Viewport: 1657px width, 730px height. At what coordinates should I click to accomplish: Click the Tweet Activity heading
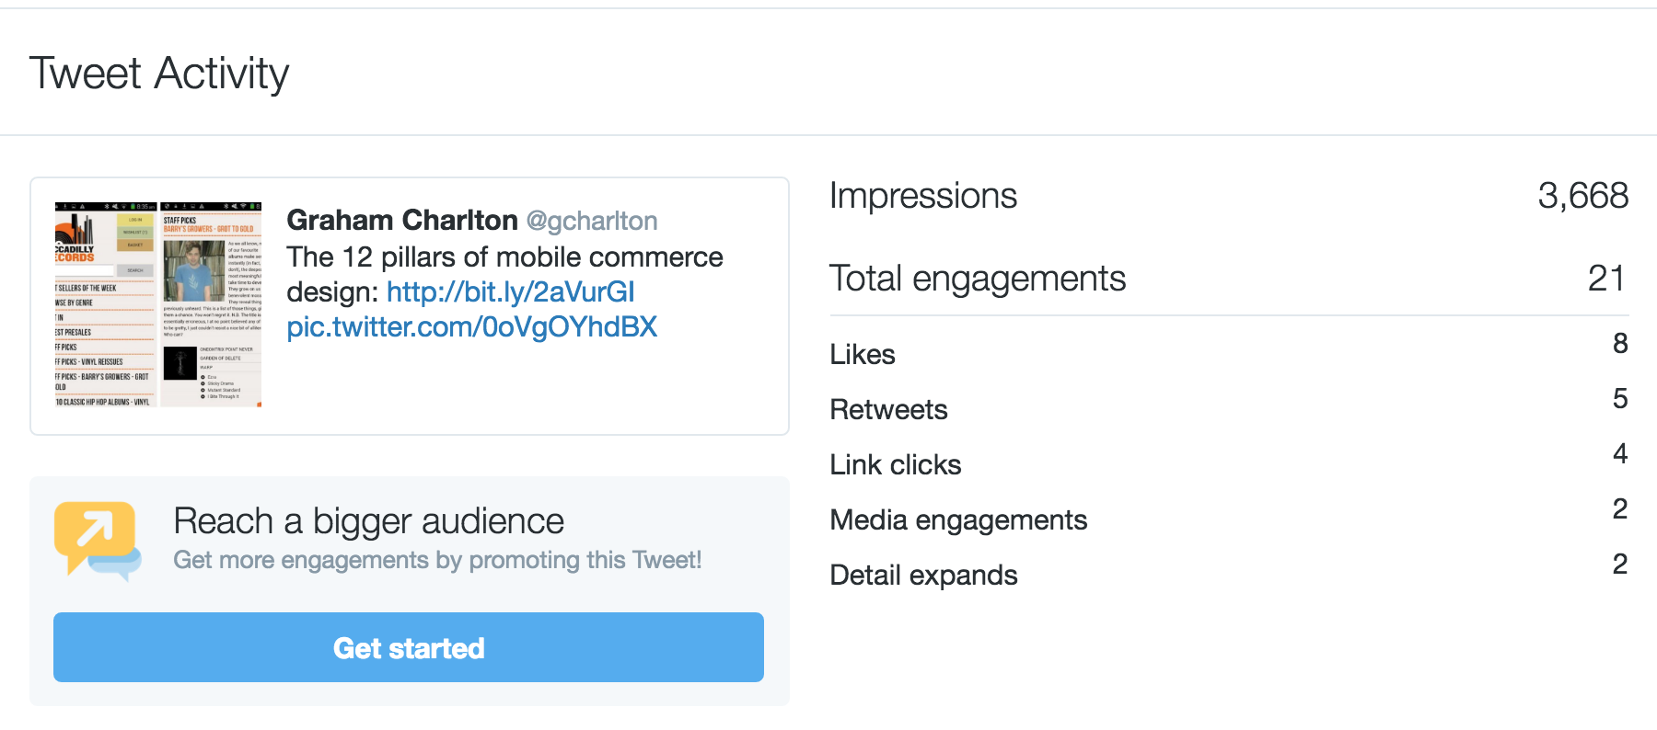159,74
